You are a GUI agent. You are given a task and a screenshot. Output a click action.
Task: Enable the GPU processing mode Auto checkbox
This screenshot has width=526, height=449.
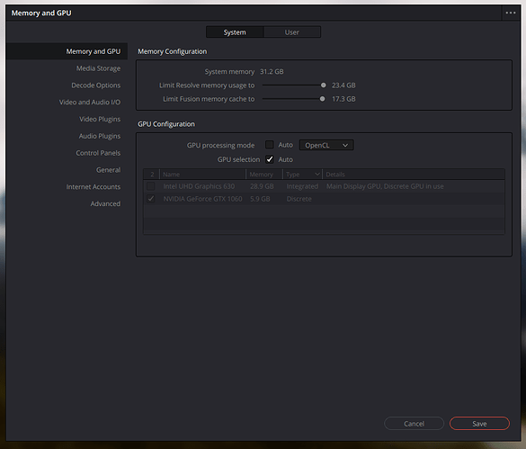pyautogui.click(x=270, y=145)
